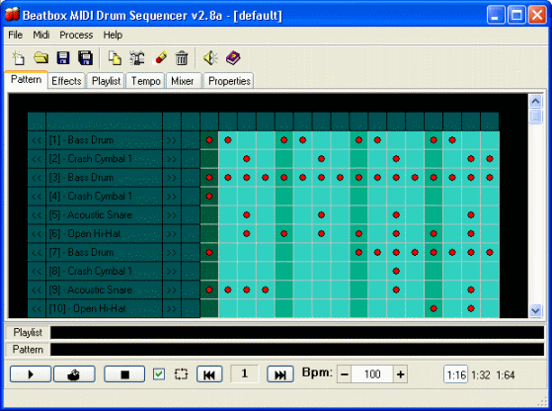The height and width of the screenshot is (411, 552).
Task: Click >> on the [10] Open Hi-Hat row
Action: (x=172, y=308)
